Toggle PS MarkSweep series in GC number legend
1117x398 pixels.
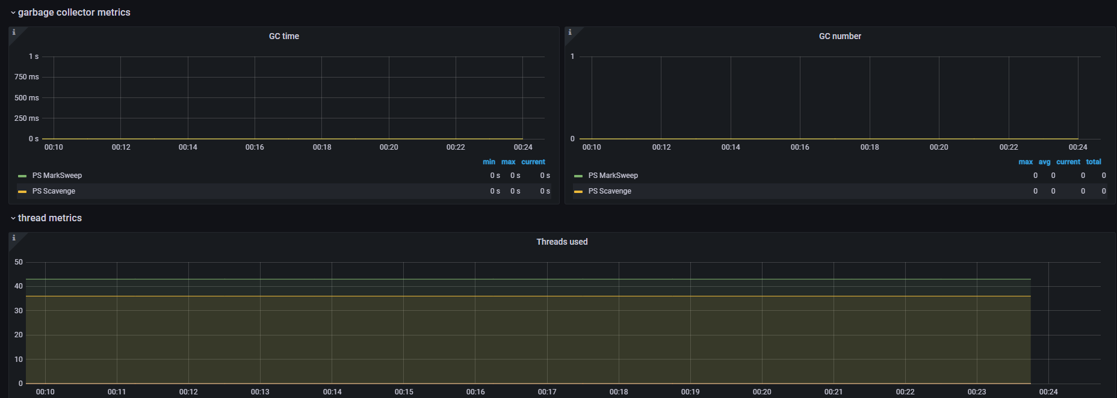click(613, 176)
